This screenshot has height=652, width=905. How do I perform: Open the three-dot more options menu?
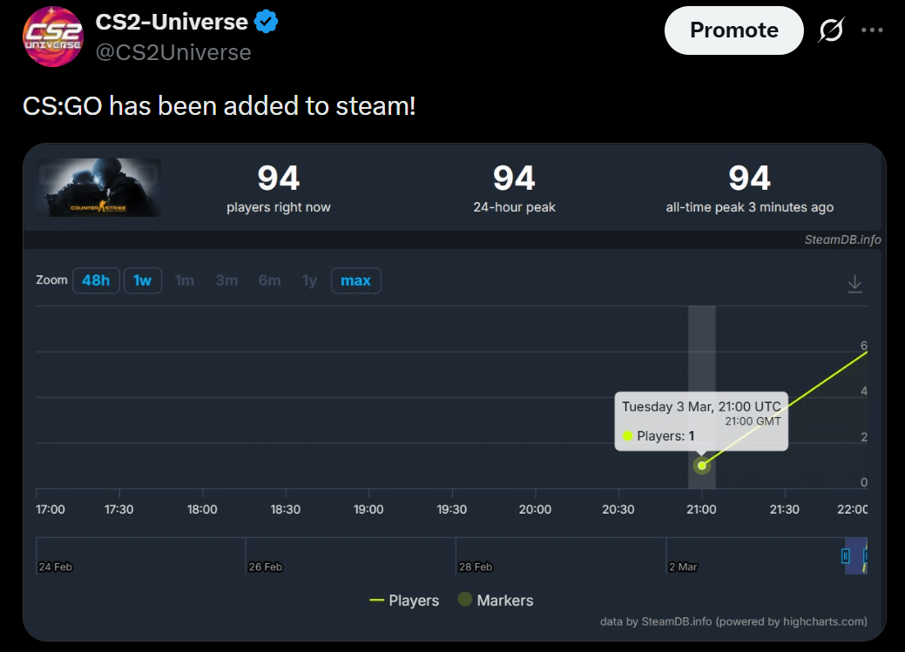click(x=872, y=30)
